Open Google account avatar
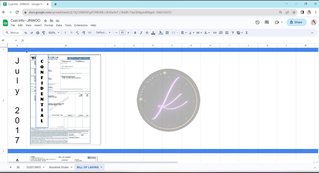Viewport: 319px width, 173px height. coord(313,22)
